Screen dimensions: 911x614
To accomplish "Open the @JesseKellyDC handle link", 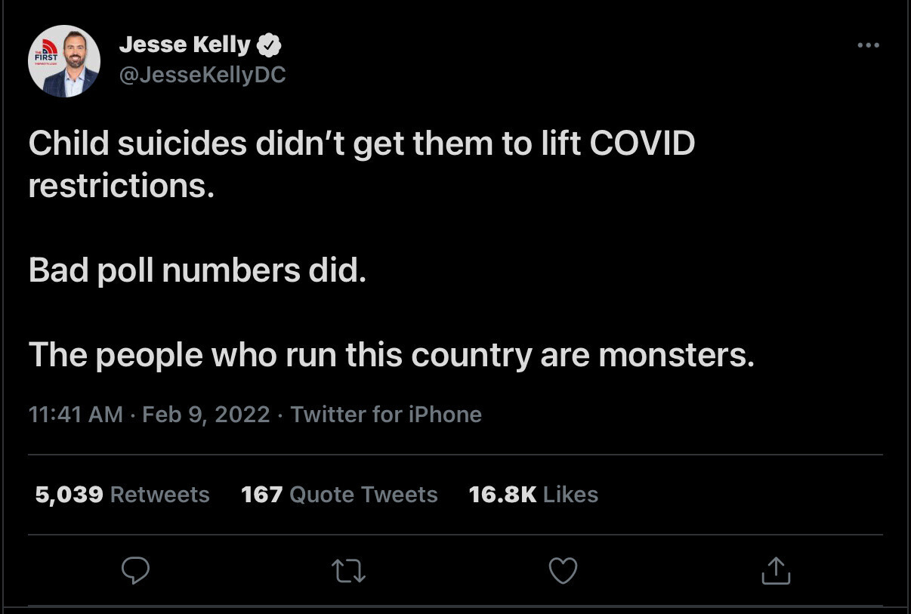I will pyautogui.click(x=202, y=75).
